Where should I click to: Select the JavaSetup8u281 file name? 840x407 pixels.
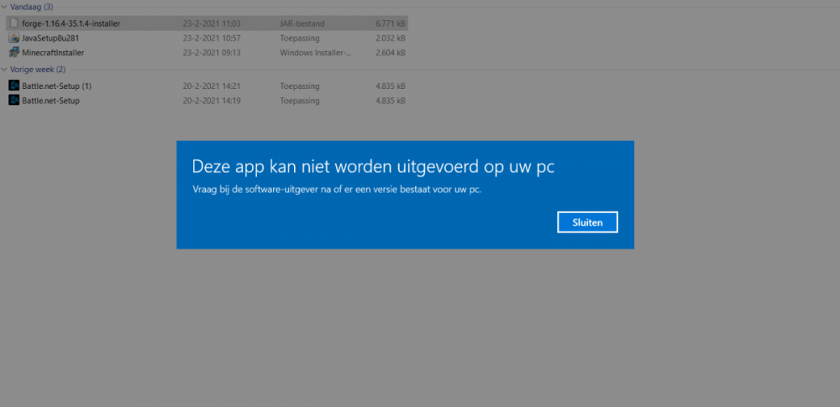click(x=50, y=38)
